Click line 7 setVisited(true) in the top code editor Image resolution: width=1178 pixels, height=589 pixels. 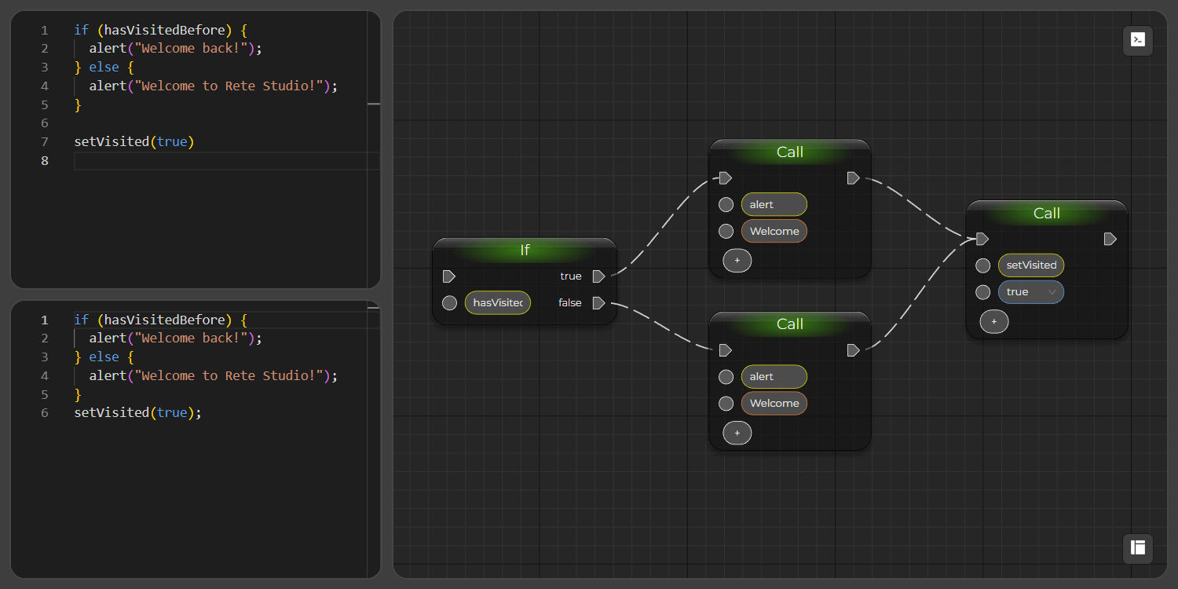click(x=135, y=141)
